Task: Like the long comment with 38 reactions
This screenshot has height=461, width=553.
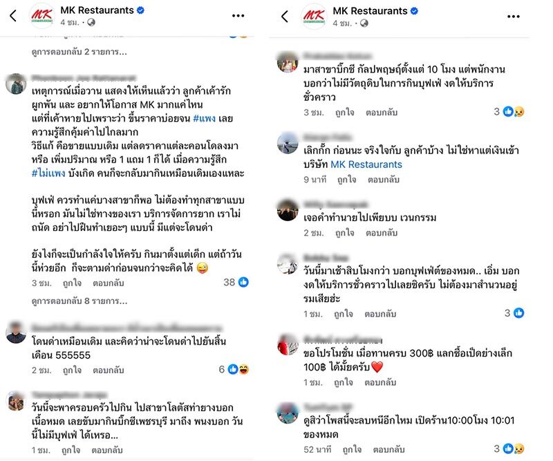Action: pyautogui.click(x=69, y=283)
